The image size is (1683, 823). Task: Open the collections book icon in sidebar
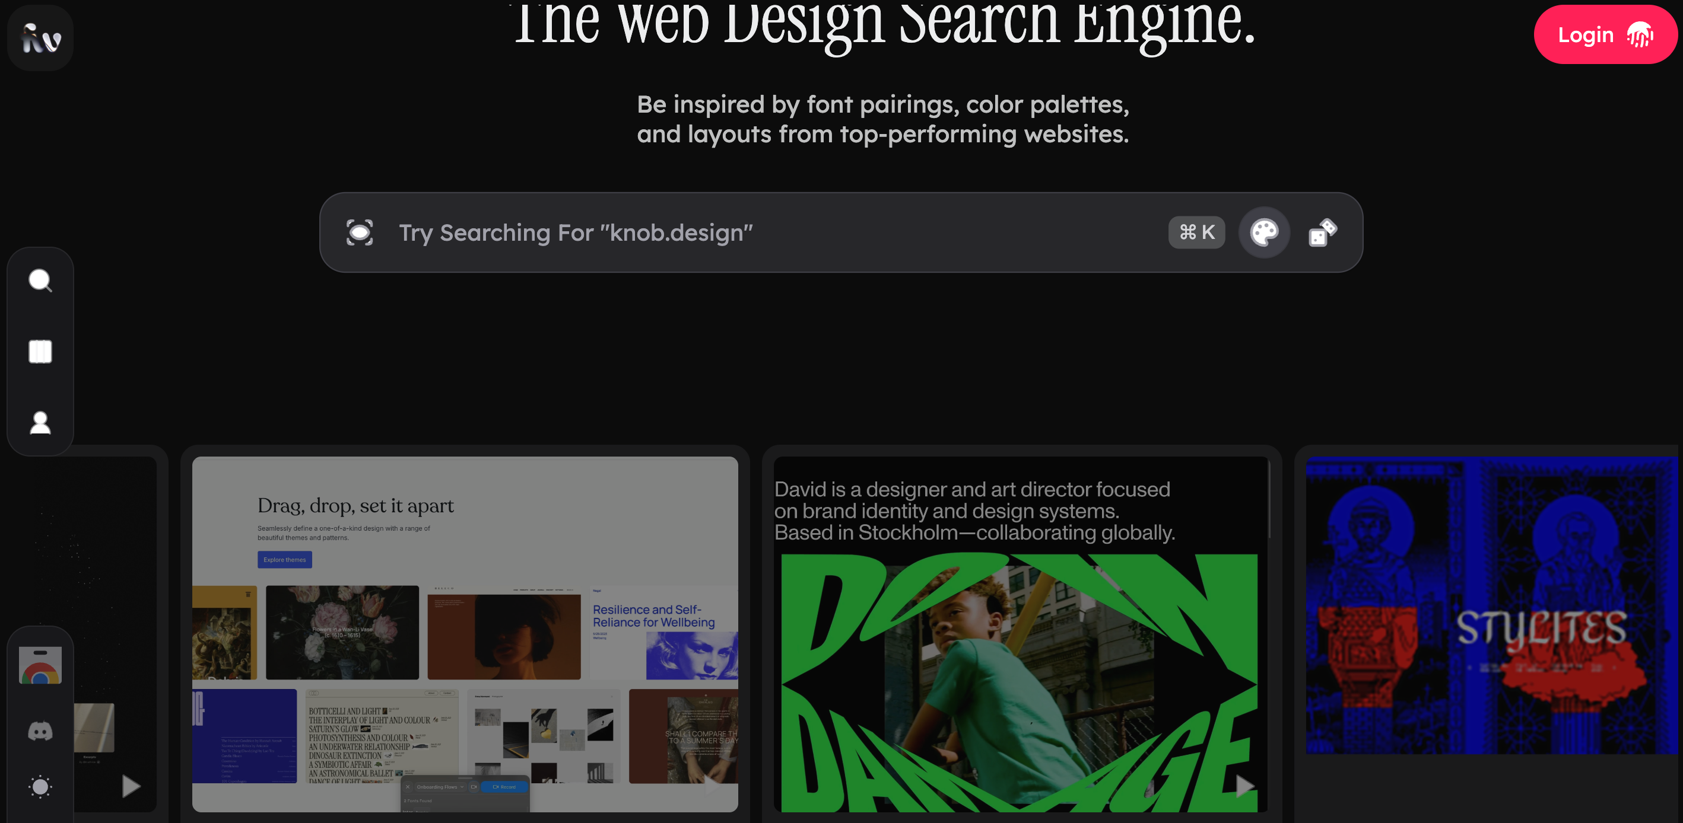pyautogui.click(x=40, y=352)
